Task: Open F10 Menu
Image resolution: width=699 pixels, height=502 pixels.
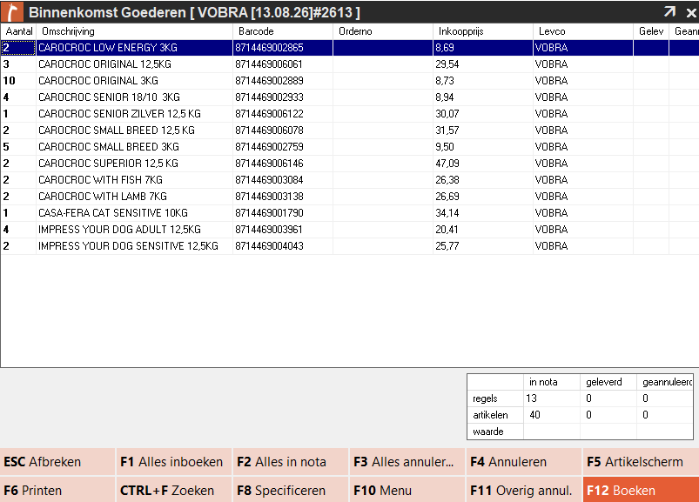Action: (407, 490)
